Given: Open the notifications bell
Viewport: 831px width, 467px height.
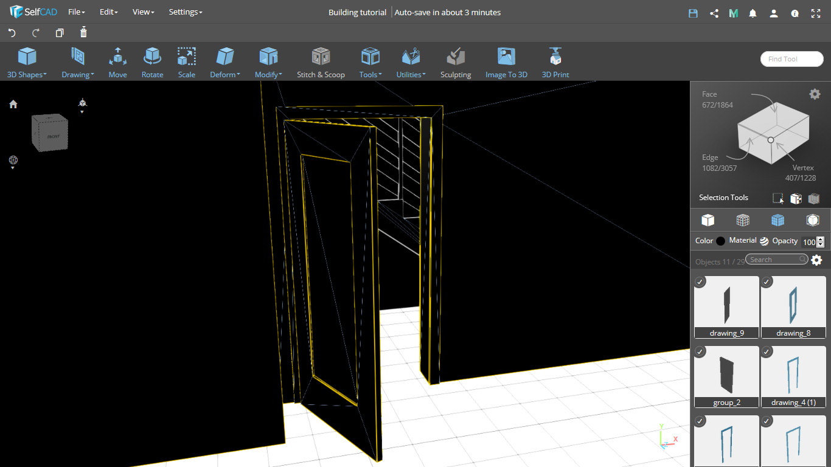Looking at the screenshot, I should click(x=753, y=13).
